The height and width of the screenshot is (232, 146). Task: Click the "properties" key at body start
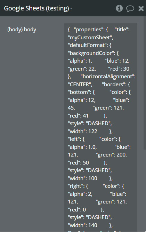tap(89, 30)
